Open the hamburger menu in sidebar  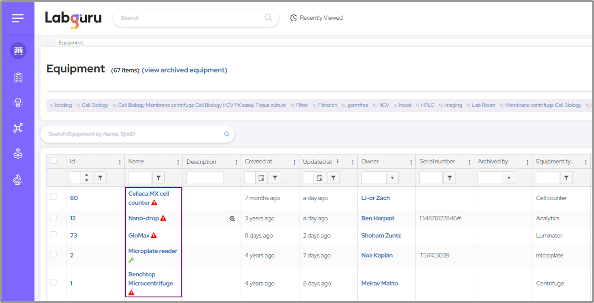(x=18, y=18)
